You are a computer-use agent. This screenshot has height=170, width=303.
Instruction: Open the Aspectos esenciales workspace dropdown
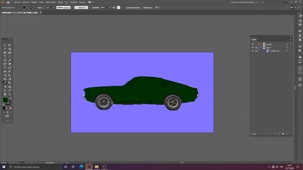tap(244, 2)
